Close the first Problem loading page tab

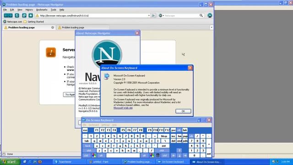coord(53,27)
